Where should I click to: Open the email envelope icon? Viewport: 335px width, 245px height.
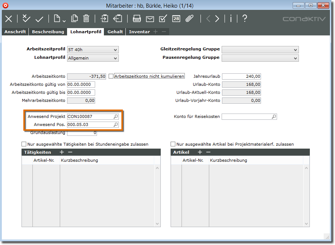pyautogui.click(x=150, y=19)
